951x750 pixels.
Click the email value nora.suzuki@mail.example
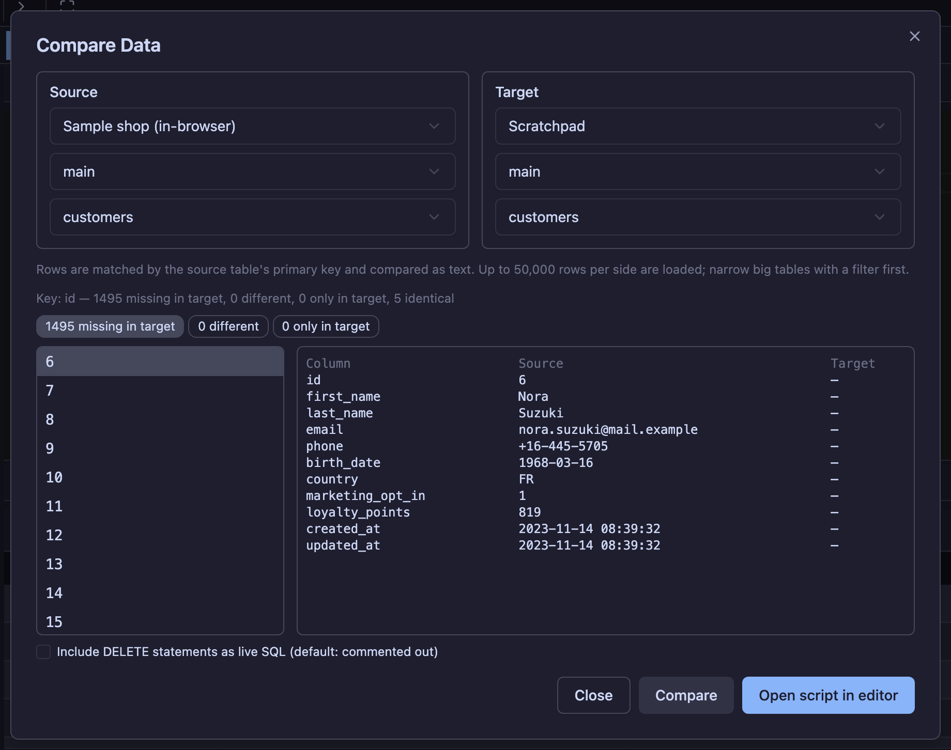pyautogui.click(x=608, y=430)
